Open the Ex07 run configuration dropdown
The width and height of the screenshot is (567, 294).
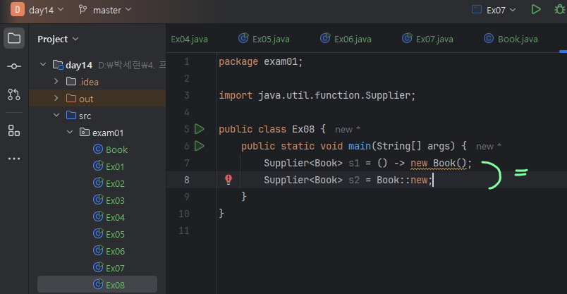[x=493, y=10]
